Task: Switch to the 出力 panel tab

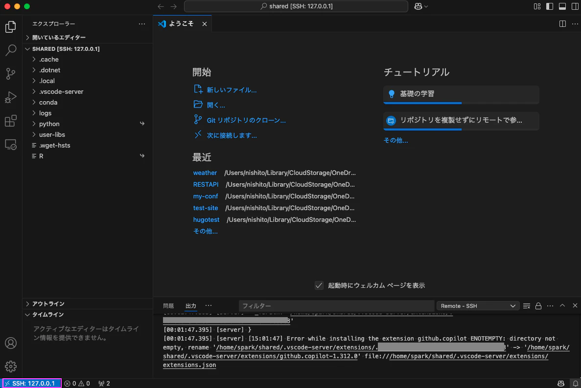Action: [191, 306]
